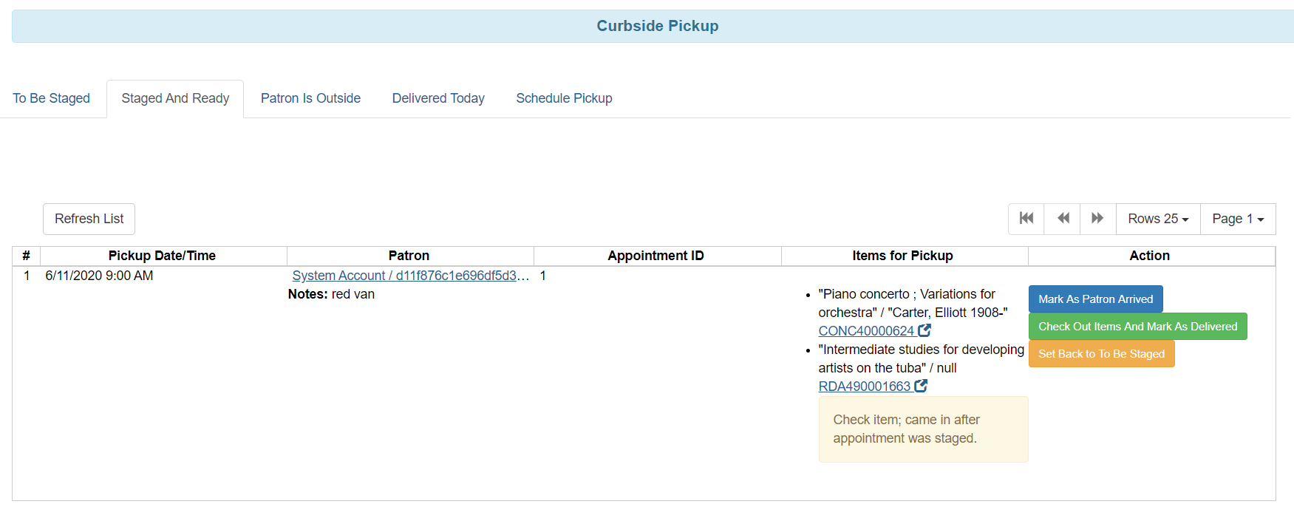1294x521 pixels.
Task: Click the next page double-arrow icon
Action: click(x=1097, y=219)
